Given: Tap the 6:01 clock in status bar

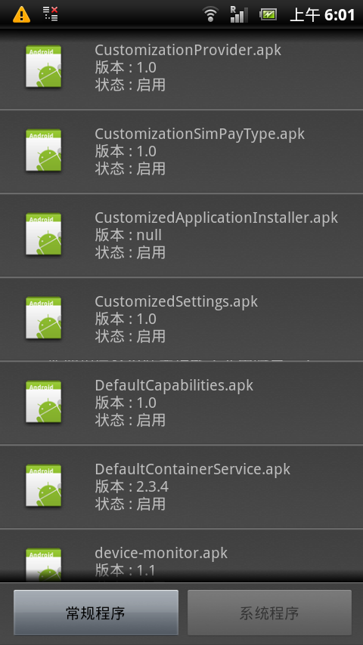Looking at the screenshot, I should click(x=340, y=15).
